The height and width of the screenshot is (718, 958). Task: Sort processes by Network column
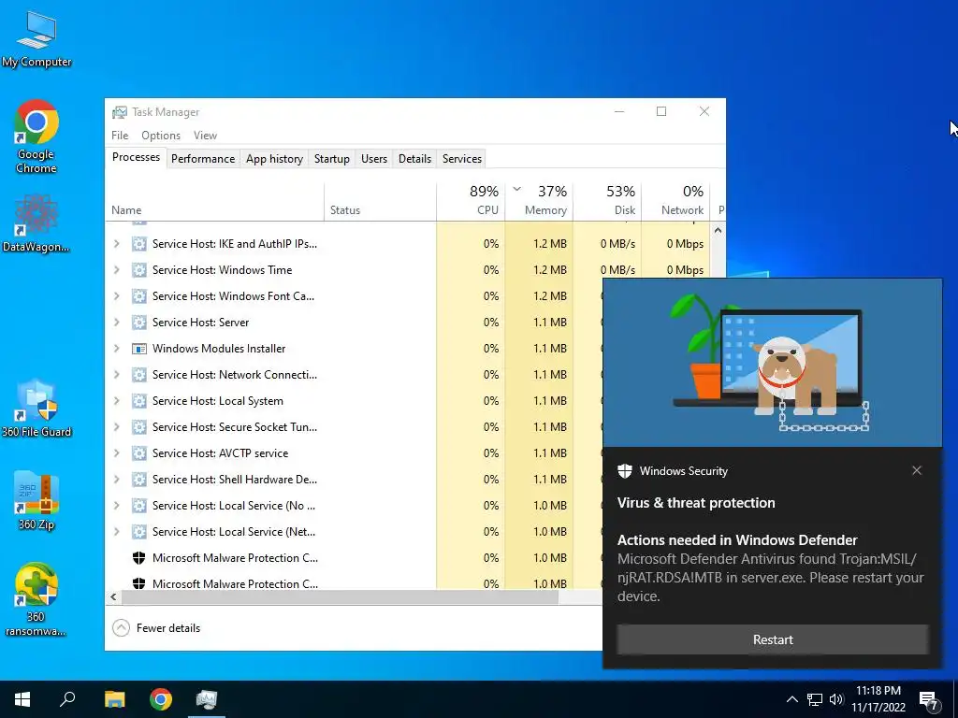tap(675, 202)
